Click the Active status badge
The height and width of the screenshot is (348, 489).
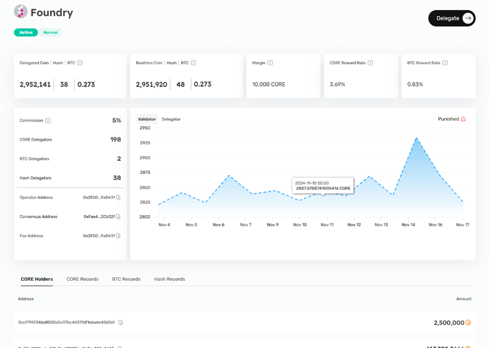[26, 32]
